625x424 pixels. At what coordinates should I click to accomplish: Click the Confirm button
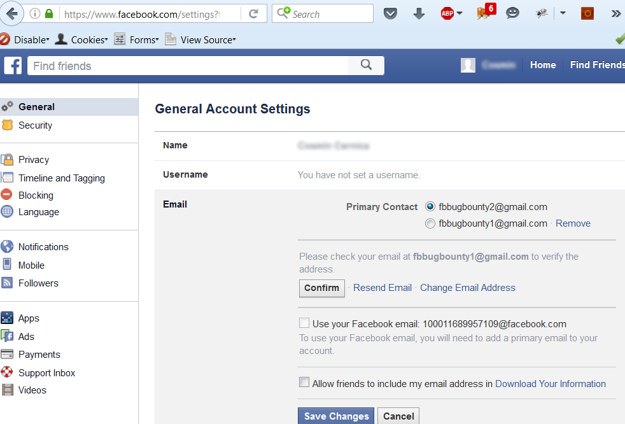pos(321,288)
